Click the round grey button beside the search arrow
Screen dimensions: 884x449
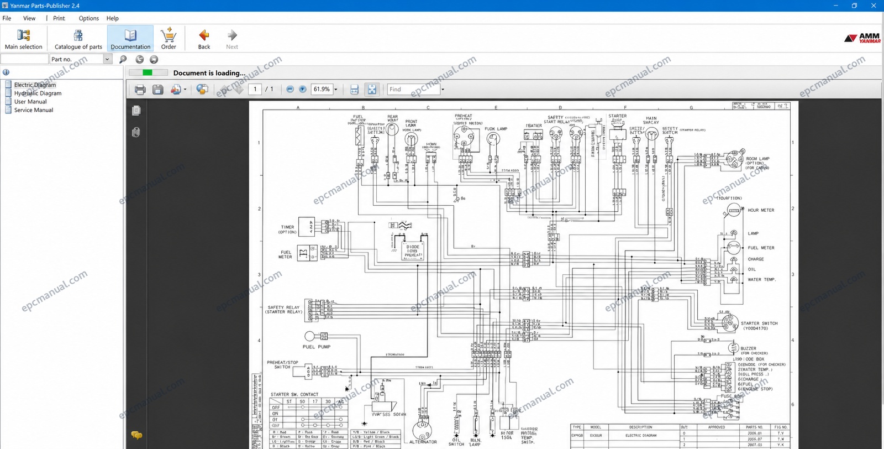154,59
